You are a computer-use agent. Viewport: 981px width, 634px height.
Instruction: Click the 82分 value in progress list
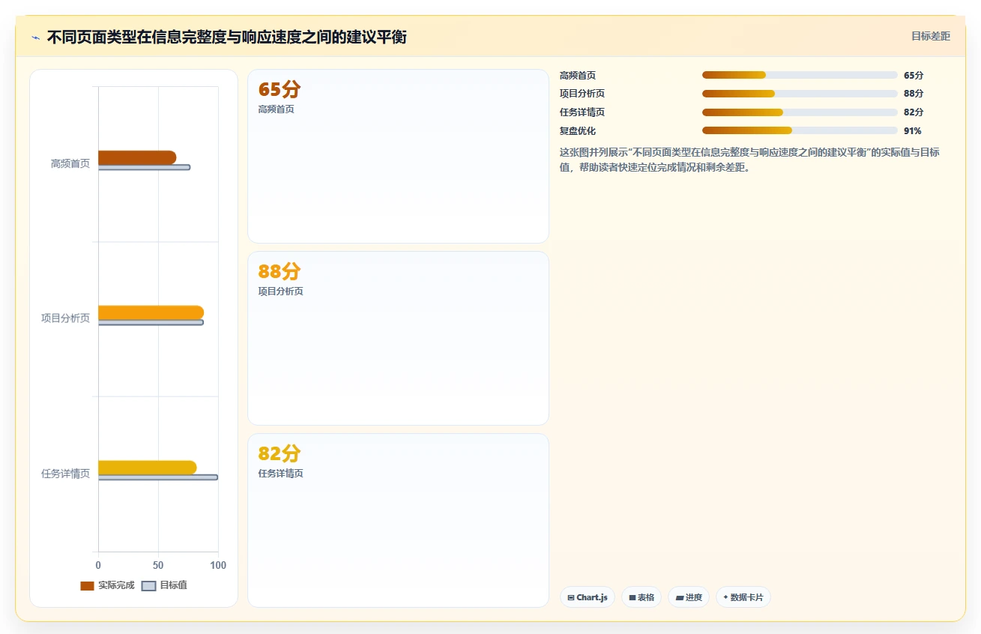[x=914, y=112]
